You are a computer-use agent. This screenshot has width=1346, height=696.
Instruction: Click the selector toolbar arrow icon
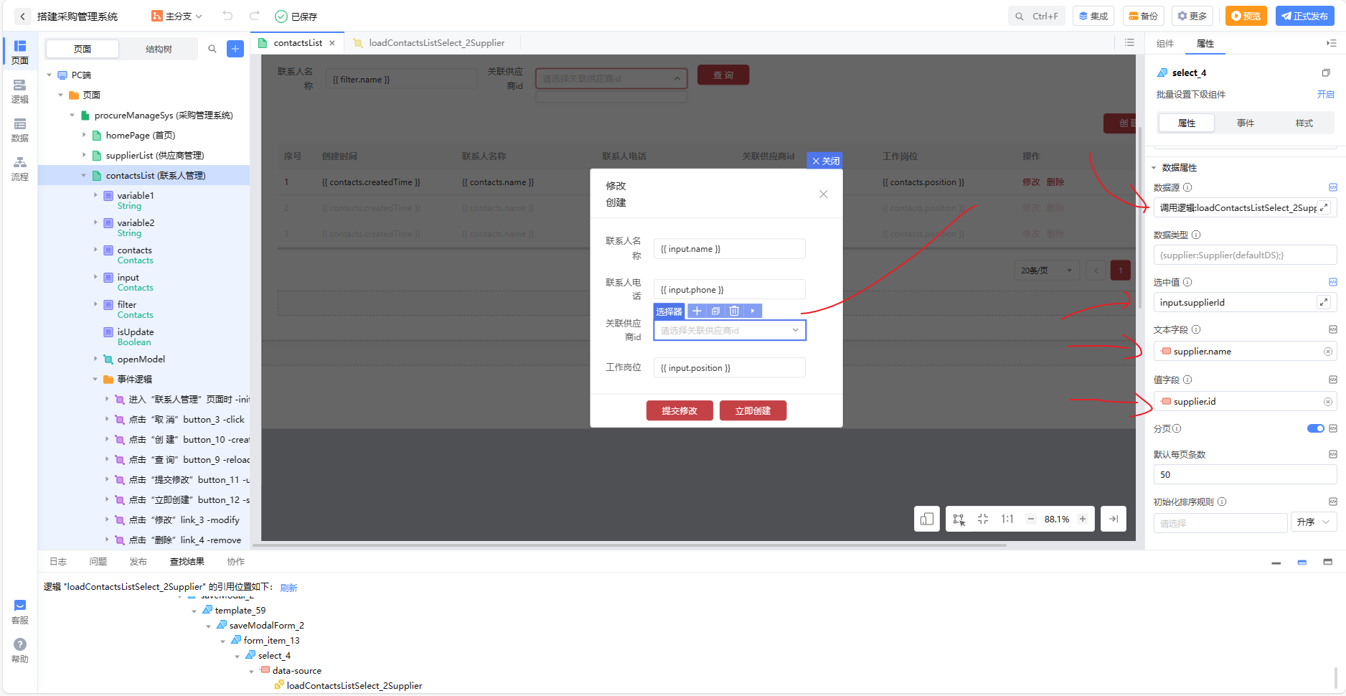coord(753,311)
